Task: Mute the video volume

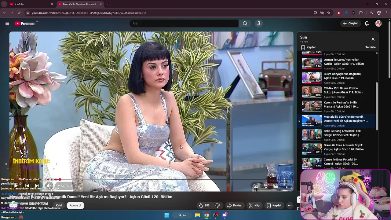Action: click(49, 185)
